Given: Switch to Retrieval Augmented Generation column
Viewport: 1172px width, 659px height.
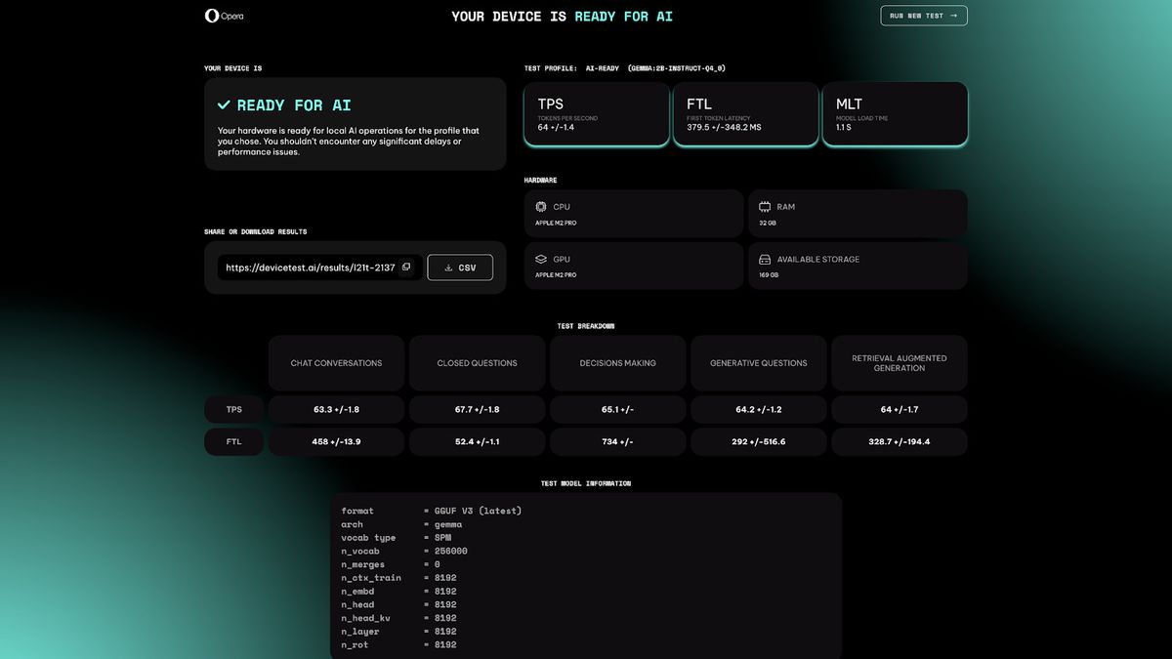Looking at the screenshot, I should 899,362.
